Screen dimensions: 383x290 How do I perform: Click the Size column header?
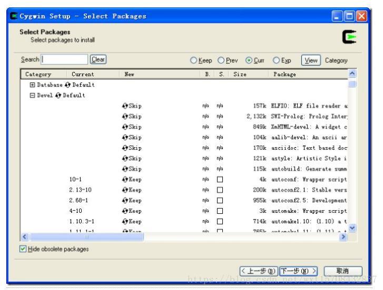(248, 74)
